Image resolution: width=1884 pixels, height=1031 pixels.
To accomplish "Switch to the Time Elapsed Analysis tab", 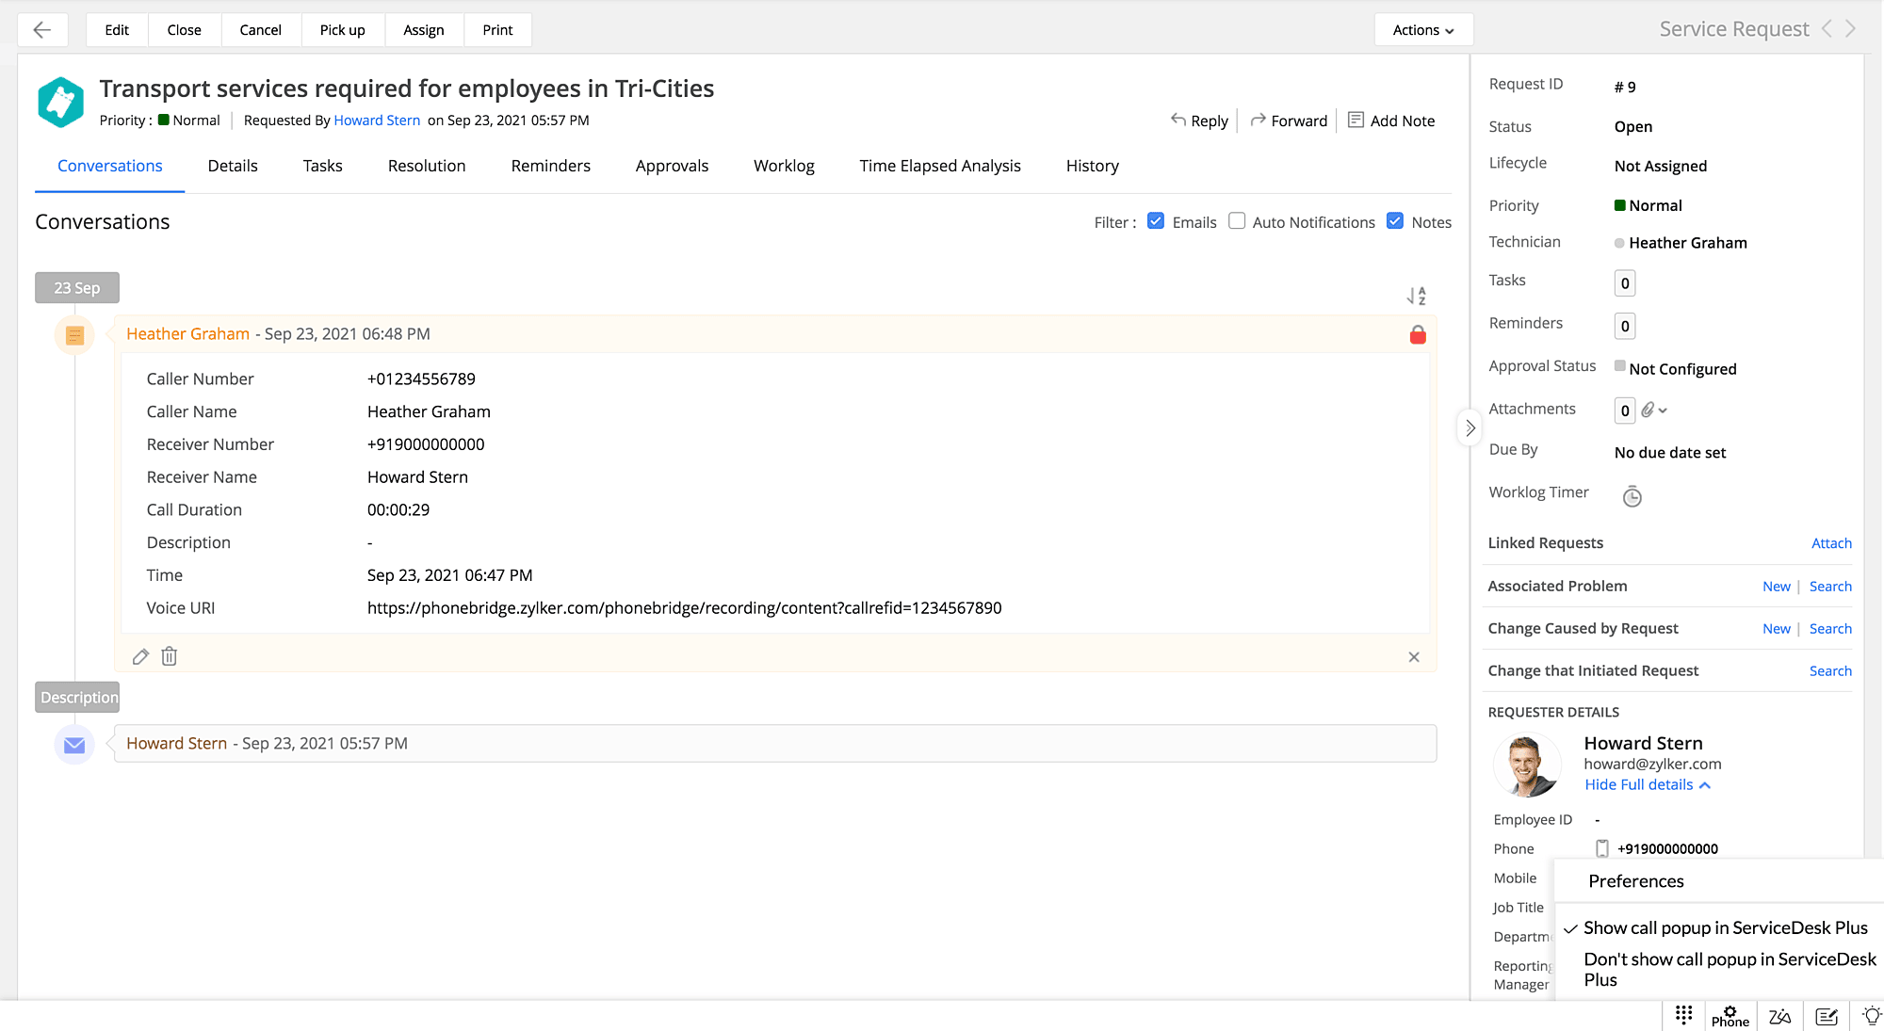I will (x=939, y=166).
